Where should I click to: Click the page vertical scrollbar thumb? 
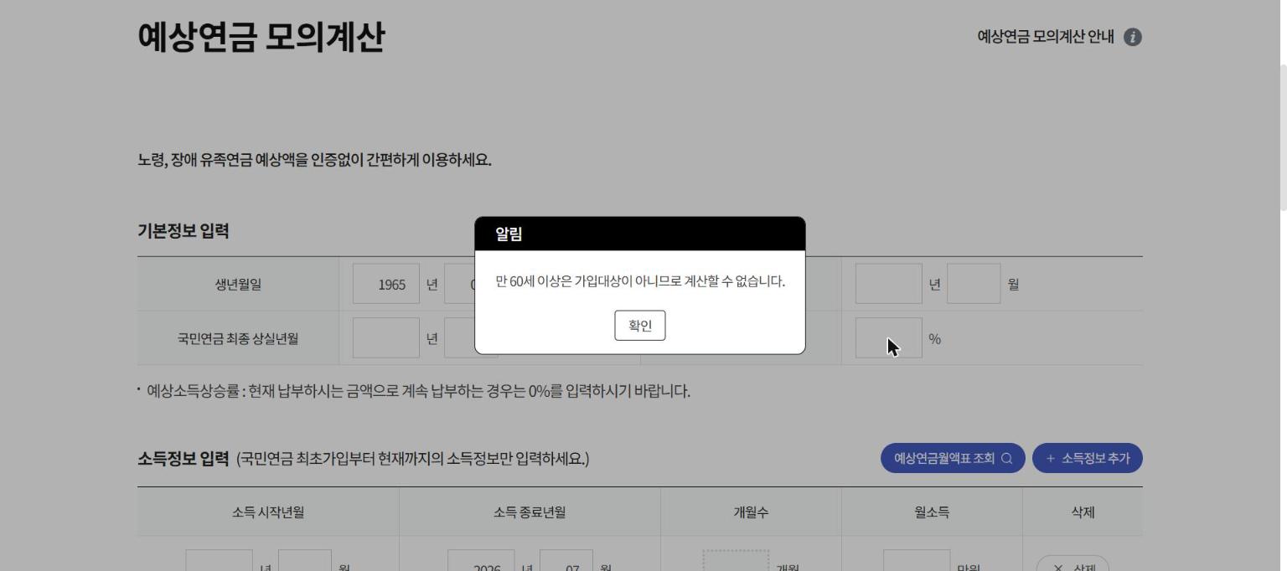1282,136
